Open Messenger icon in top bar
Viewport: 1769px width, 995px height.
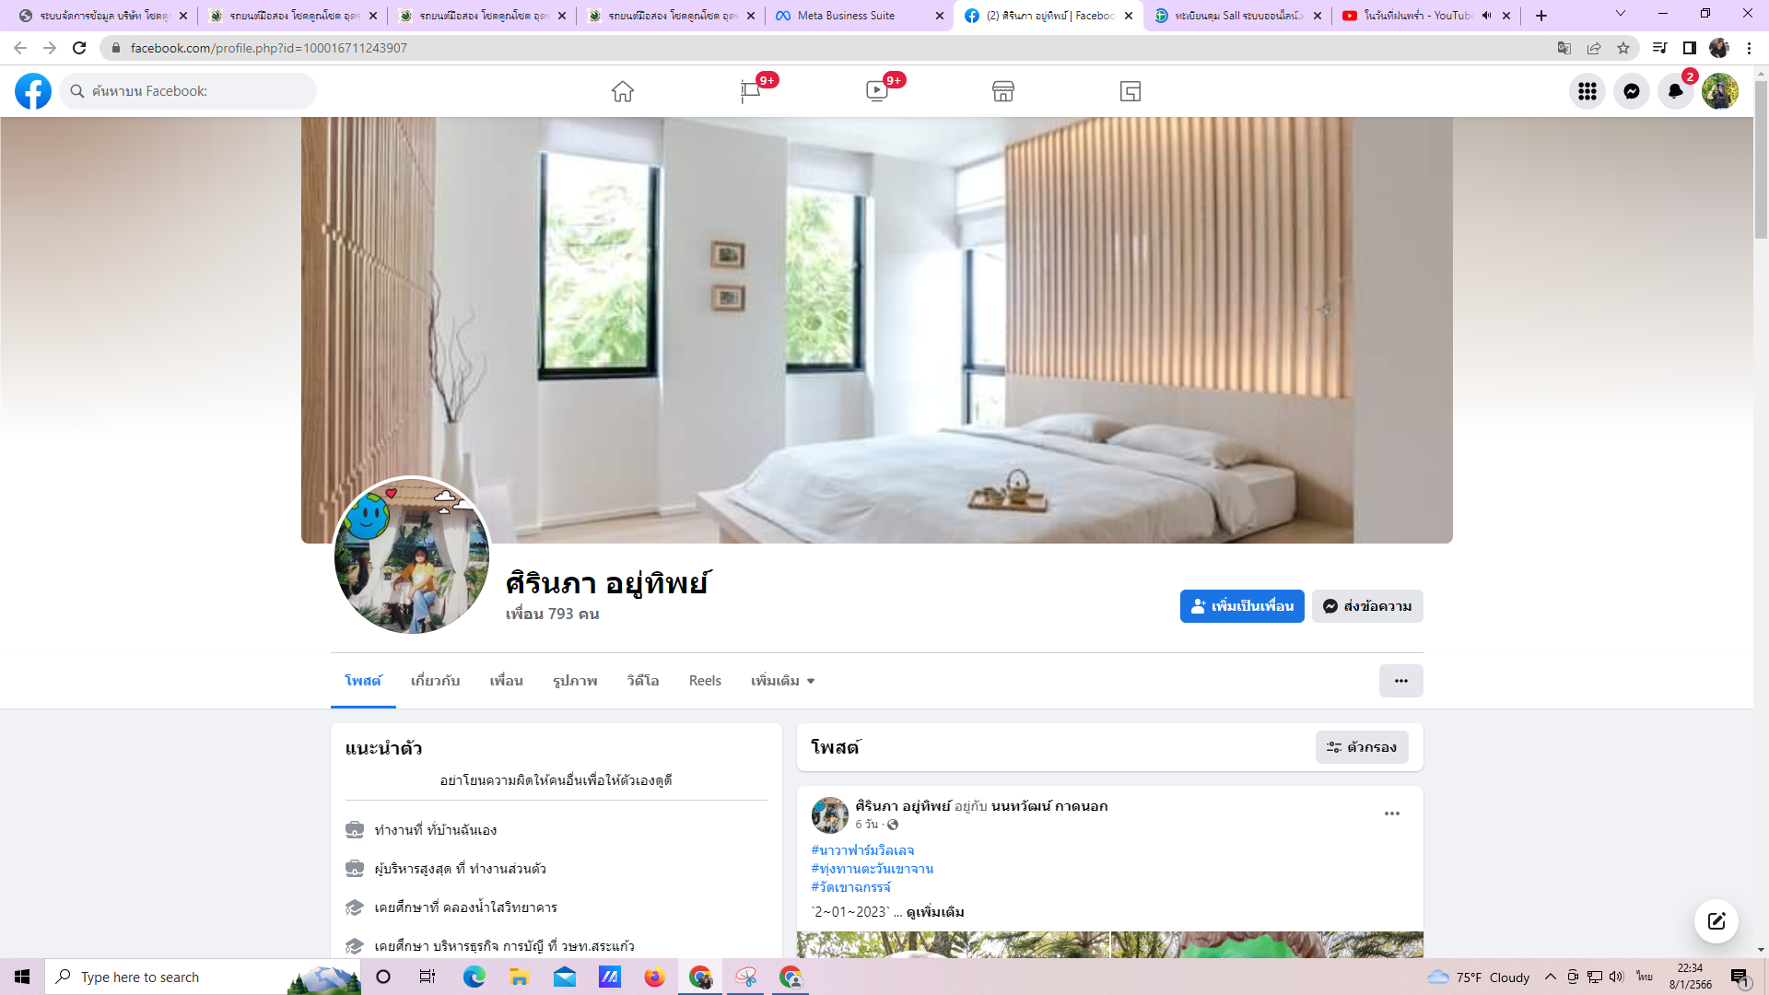(1631, 91)
